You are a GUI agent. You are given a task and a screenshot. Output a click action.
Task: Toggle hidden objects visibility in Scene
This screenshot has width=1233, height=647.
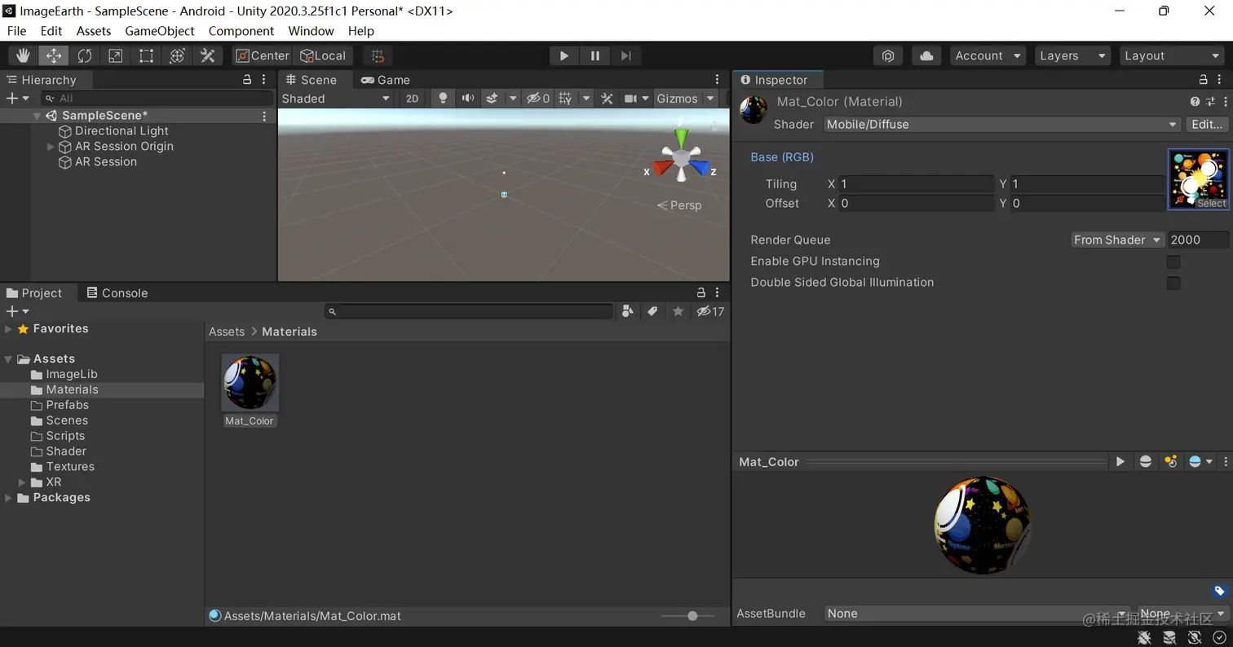point(537,99)
